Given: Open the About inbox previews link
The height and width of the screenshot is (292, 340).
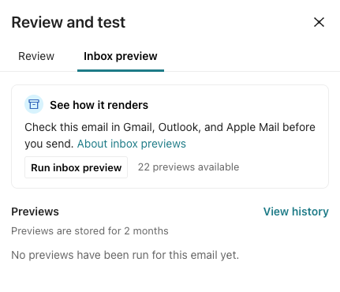Looking at the screenshot, I should 132,144.
